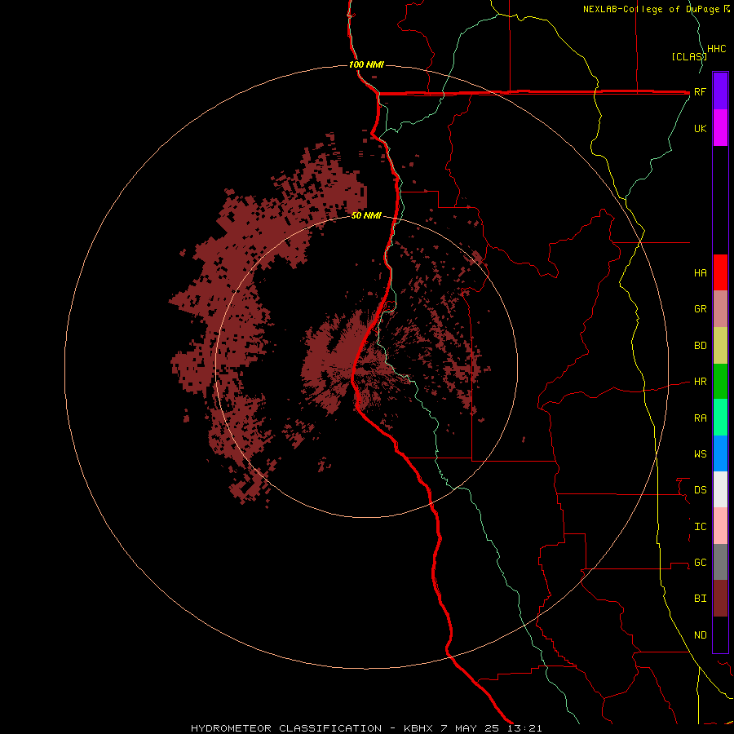Pick the dark green HR legend swatch

click(720, 382)
